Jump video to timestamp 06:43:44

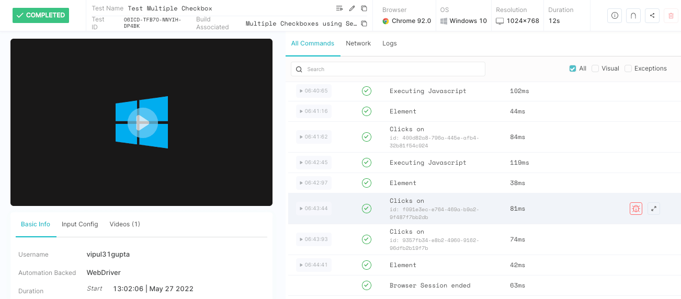[x=313, y=209]
